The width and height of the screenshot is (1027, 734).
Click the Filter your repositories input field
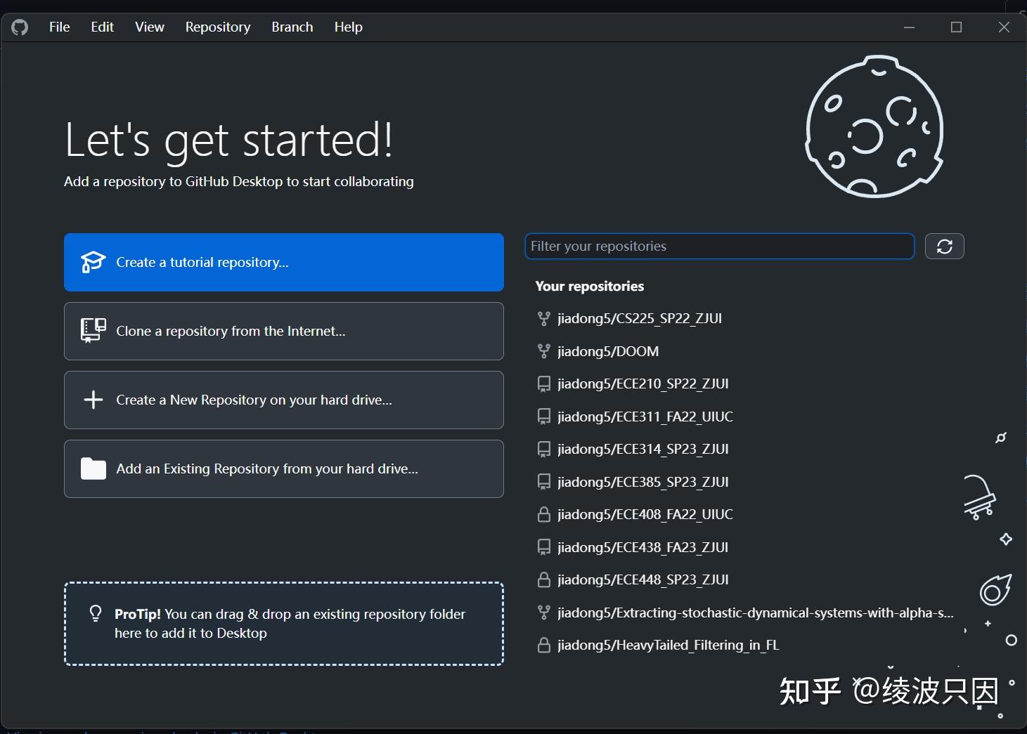719,246
